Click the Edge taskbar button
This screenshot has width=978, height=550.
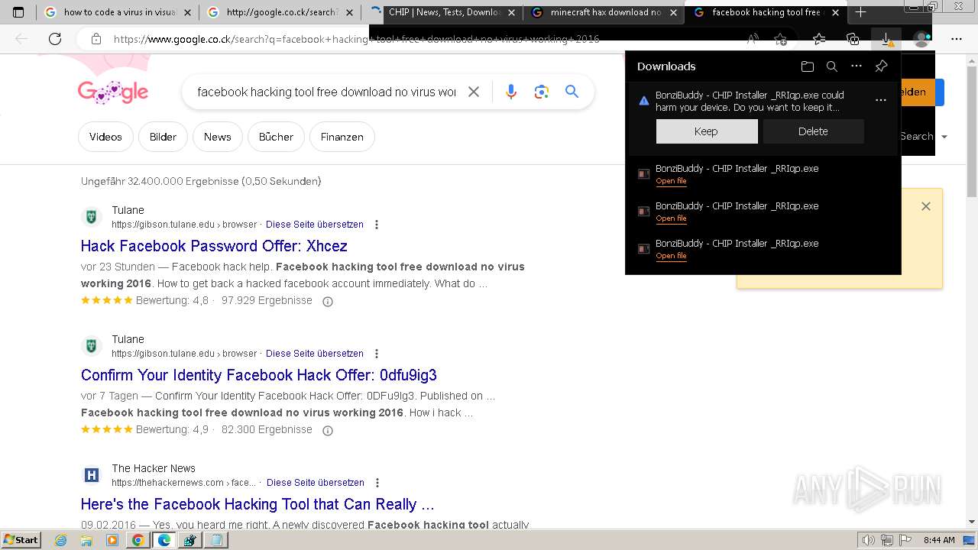164,540
